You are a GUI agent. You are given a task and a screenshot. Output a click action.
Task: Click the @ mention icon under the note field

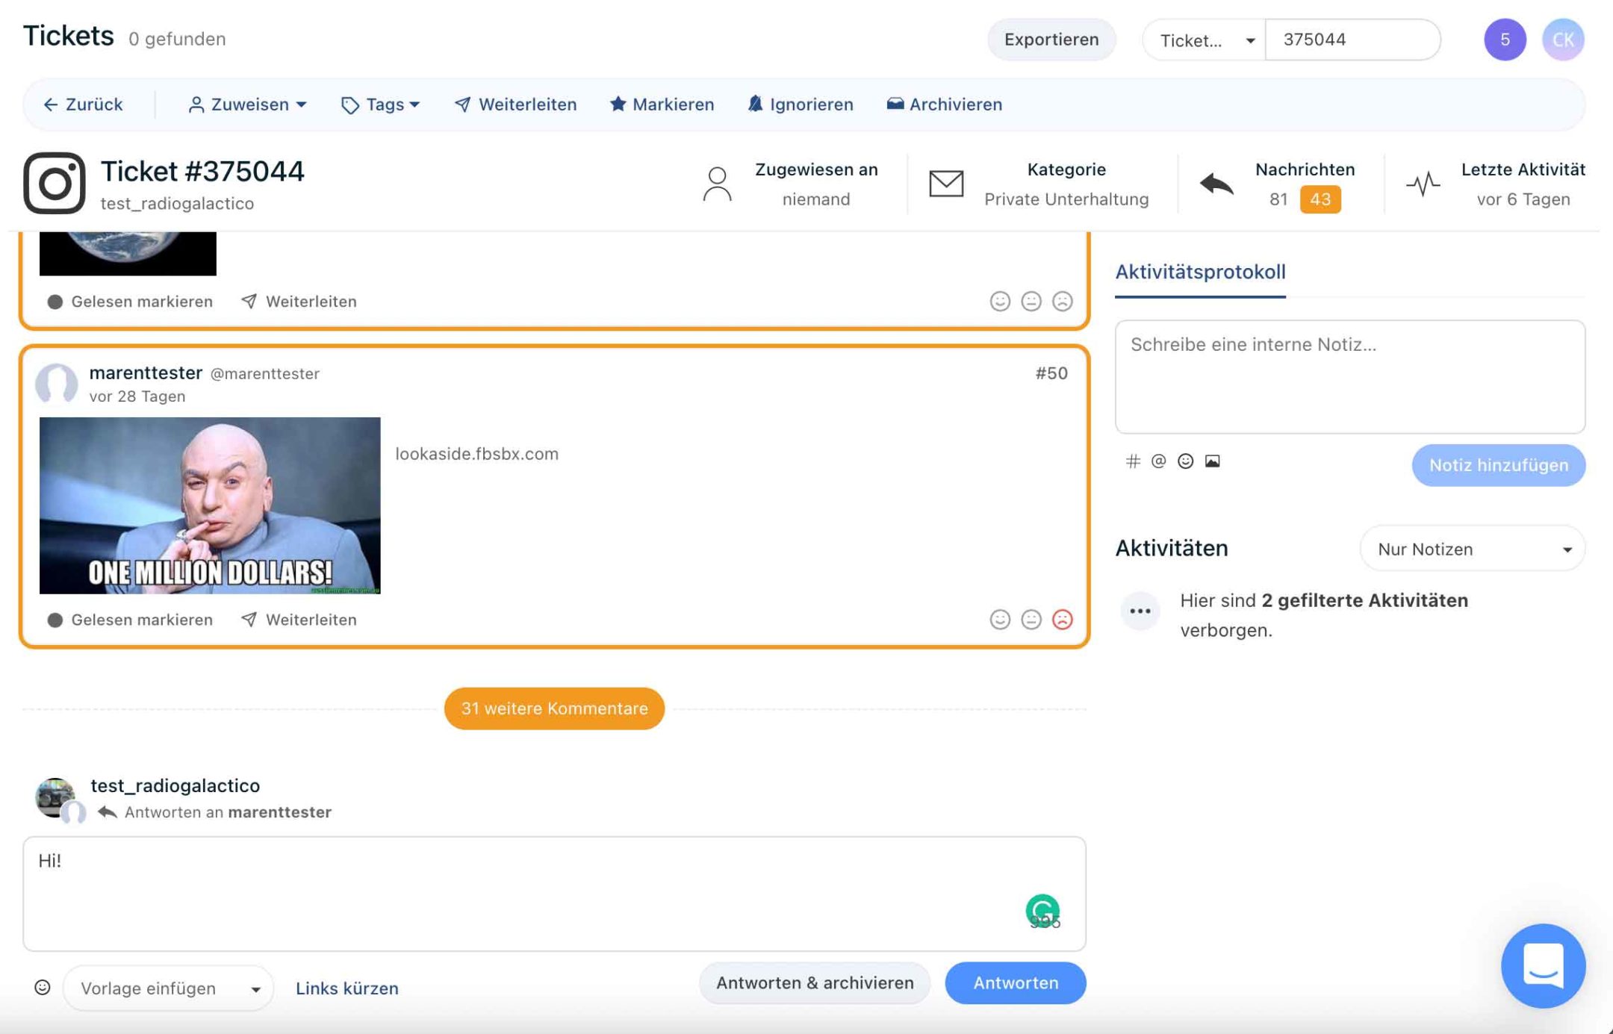point(1158,461)
